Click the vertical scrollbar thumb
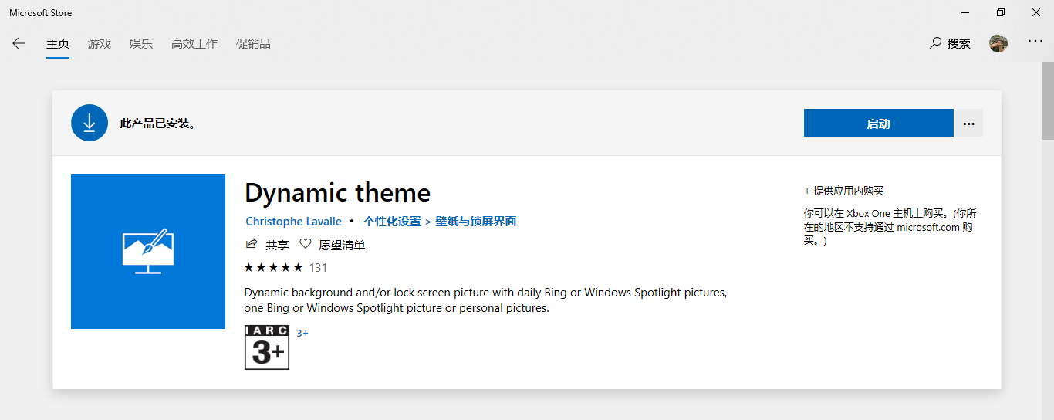This screenshot has width=1054, height=420. [x=1047, y=100]
